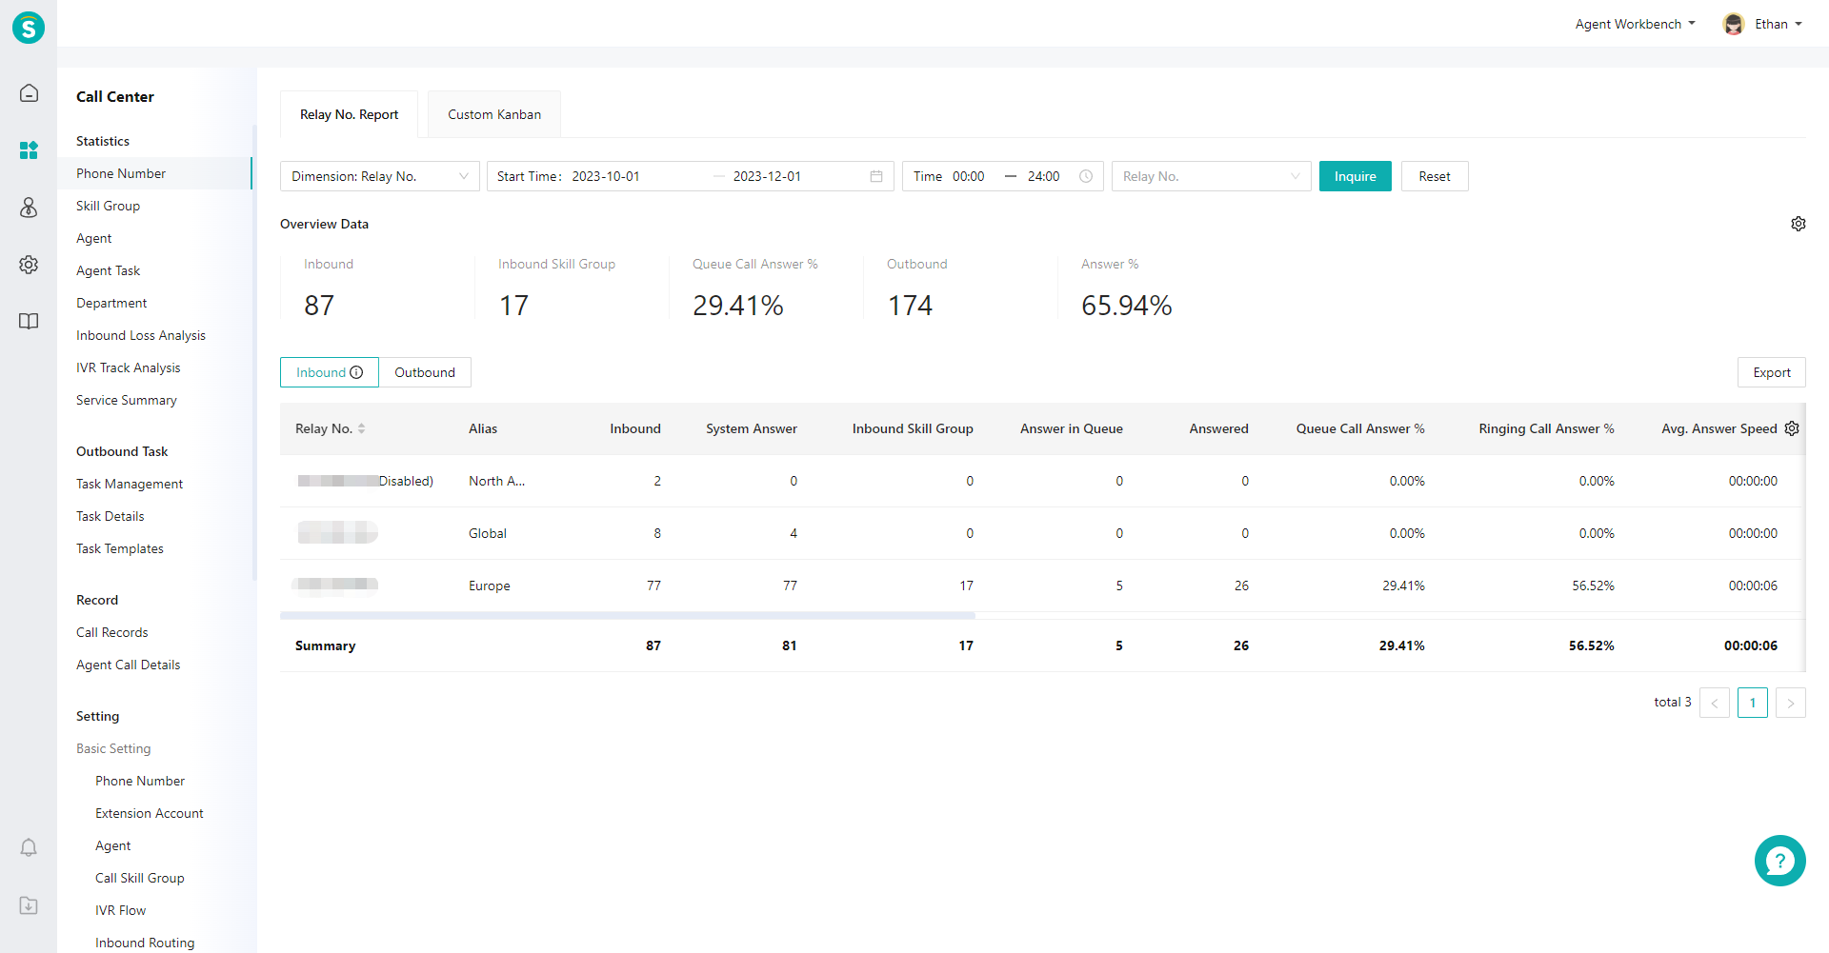1829x953 pixels.
Task: Switch to the Custom Kanban tab
Action: (x=494, y=114)
